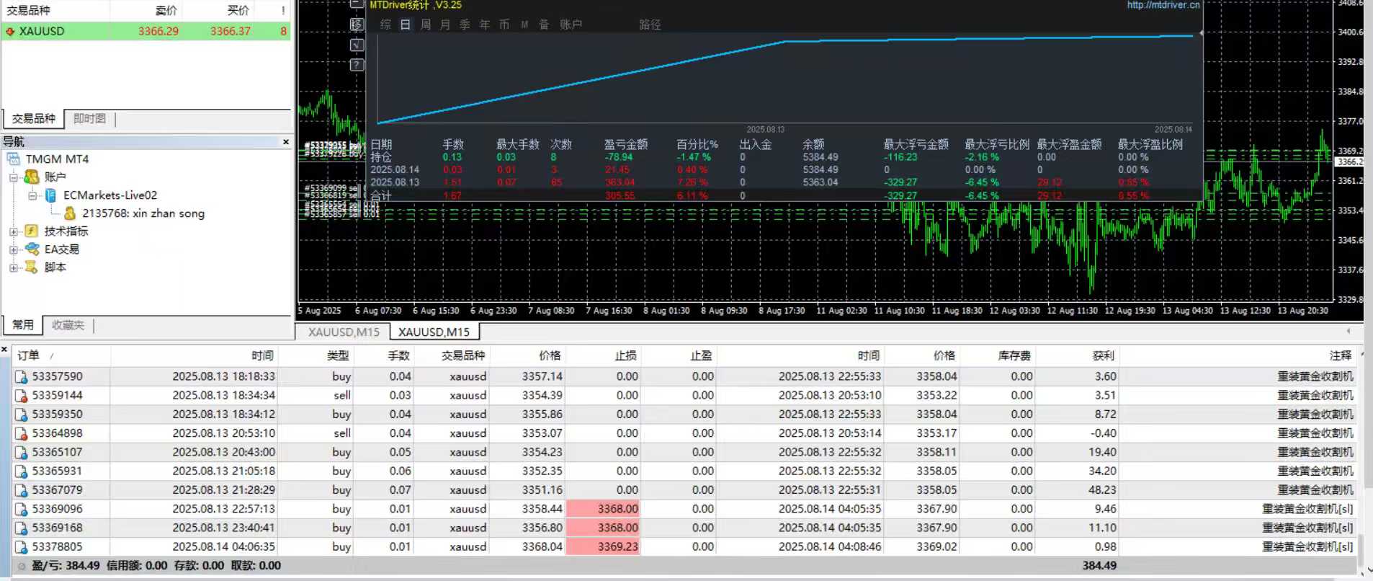The width and height of the screenshot is (1373, 581).
Task: Switch statistics to '周' weekly view
Action: point(426,25)
